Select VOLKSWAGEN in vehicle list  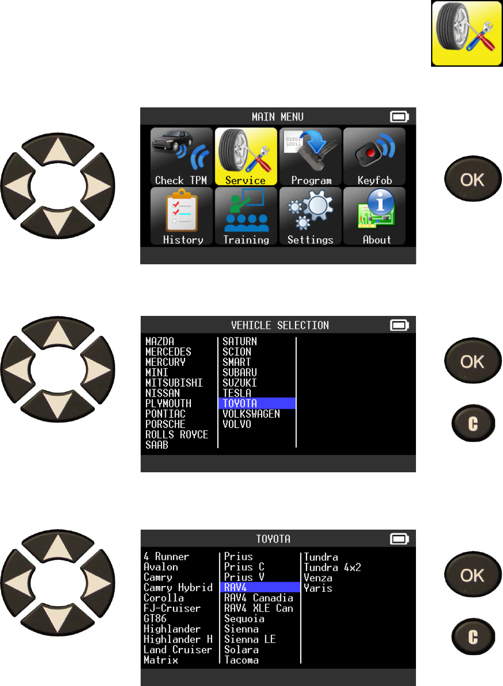(251, 414)
